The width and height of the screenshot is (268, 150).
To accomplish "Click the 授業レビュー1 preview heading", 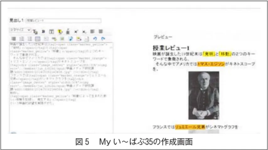I will (171, 48).
